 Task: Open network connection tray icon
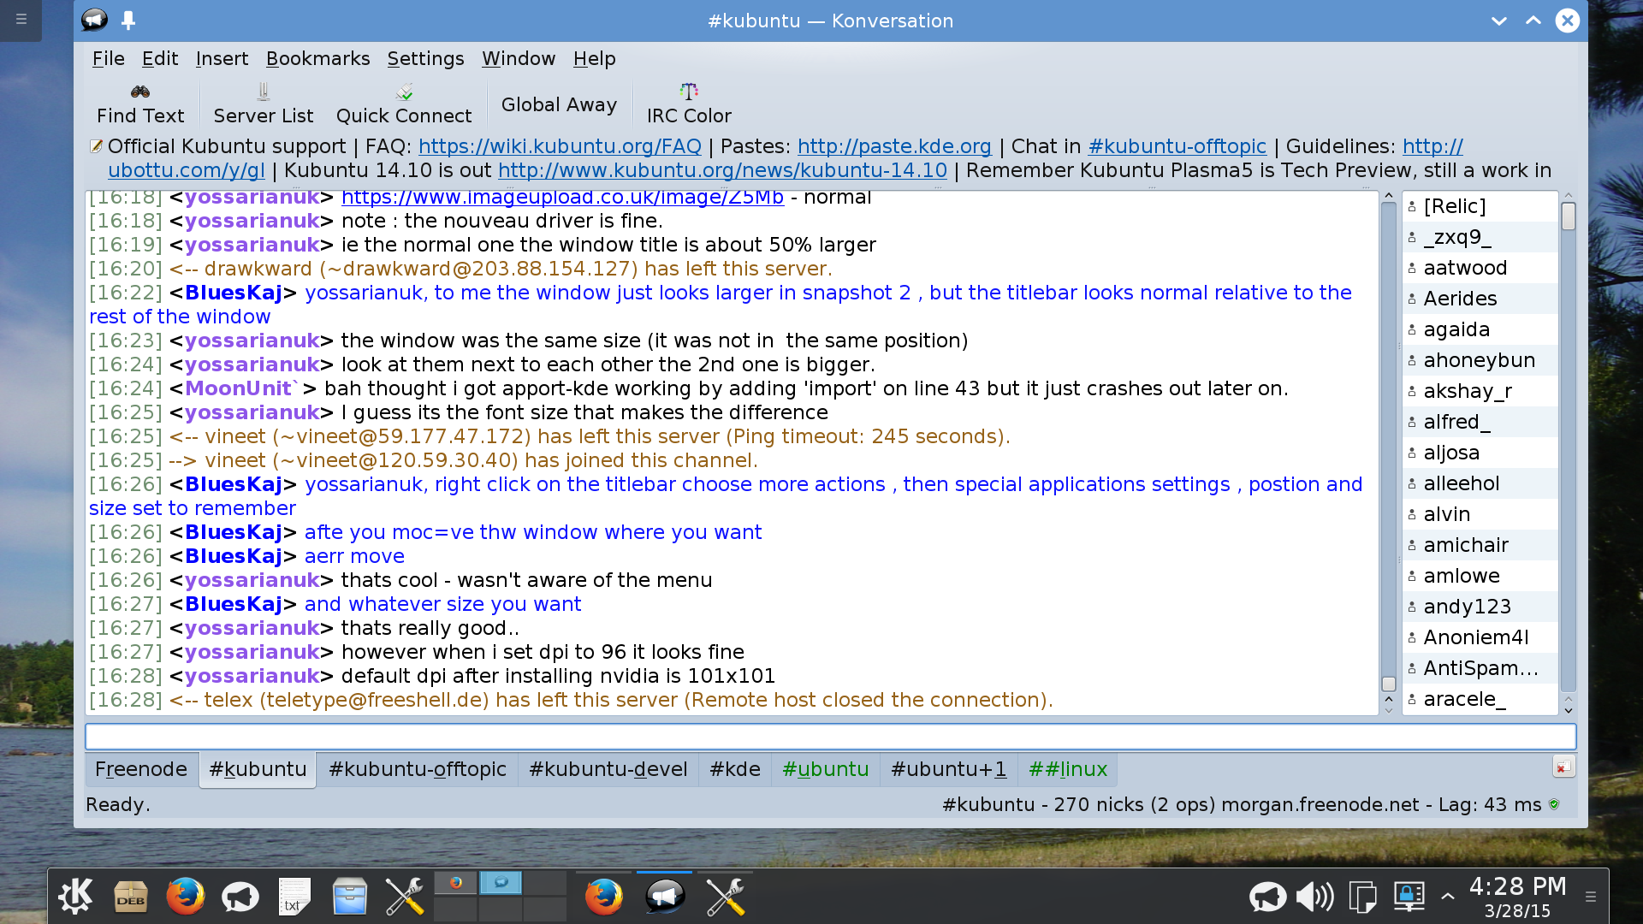(1409, 897)
